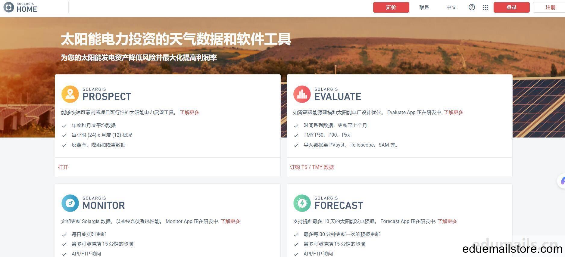
Task: Click the 定价 pricing button
Action: [391, 8]
